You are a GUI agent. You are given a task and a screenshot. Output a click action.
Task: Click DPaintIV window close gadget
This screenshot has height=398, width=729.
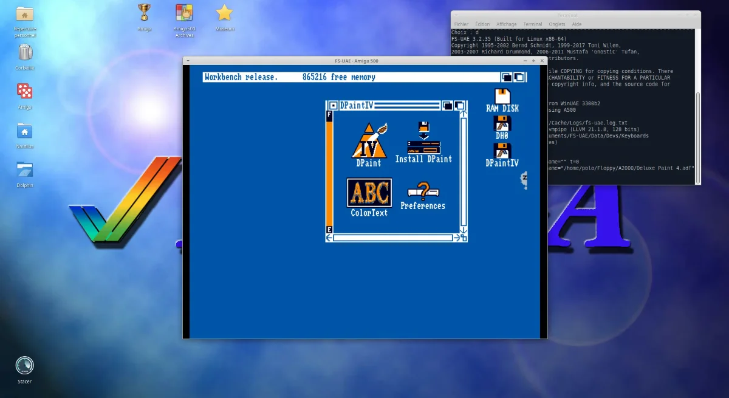coord(333,105)
